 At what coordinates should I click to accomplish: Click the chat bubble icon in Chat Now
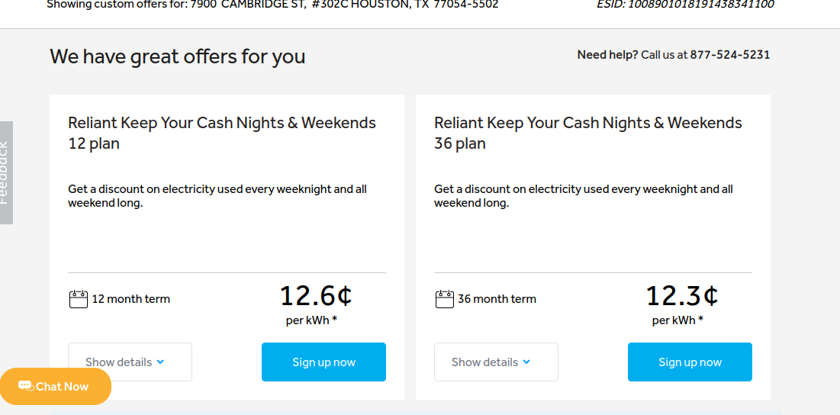pyautogui.click(x=25, y=386)
